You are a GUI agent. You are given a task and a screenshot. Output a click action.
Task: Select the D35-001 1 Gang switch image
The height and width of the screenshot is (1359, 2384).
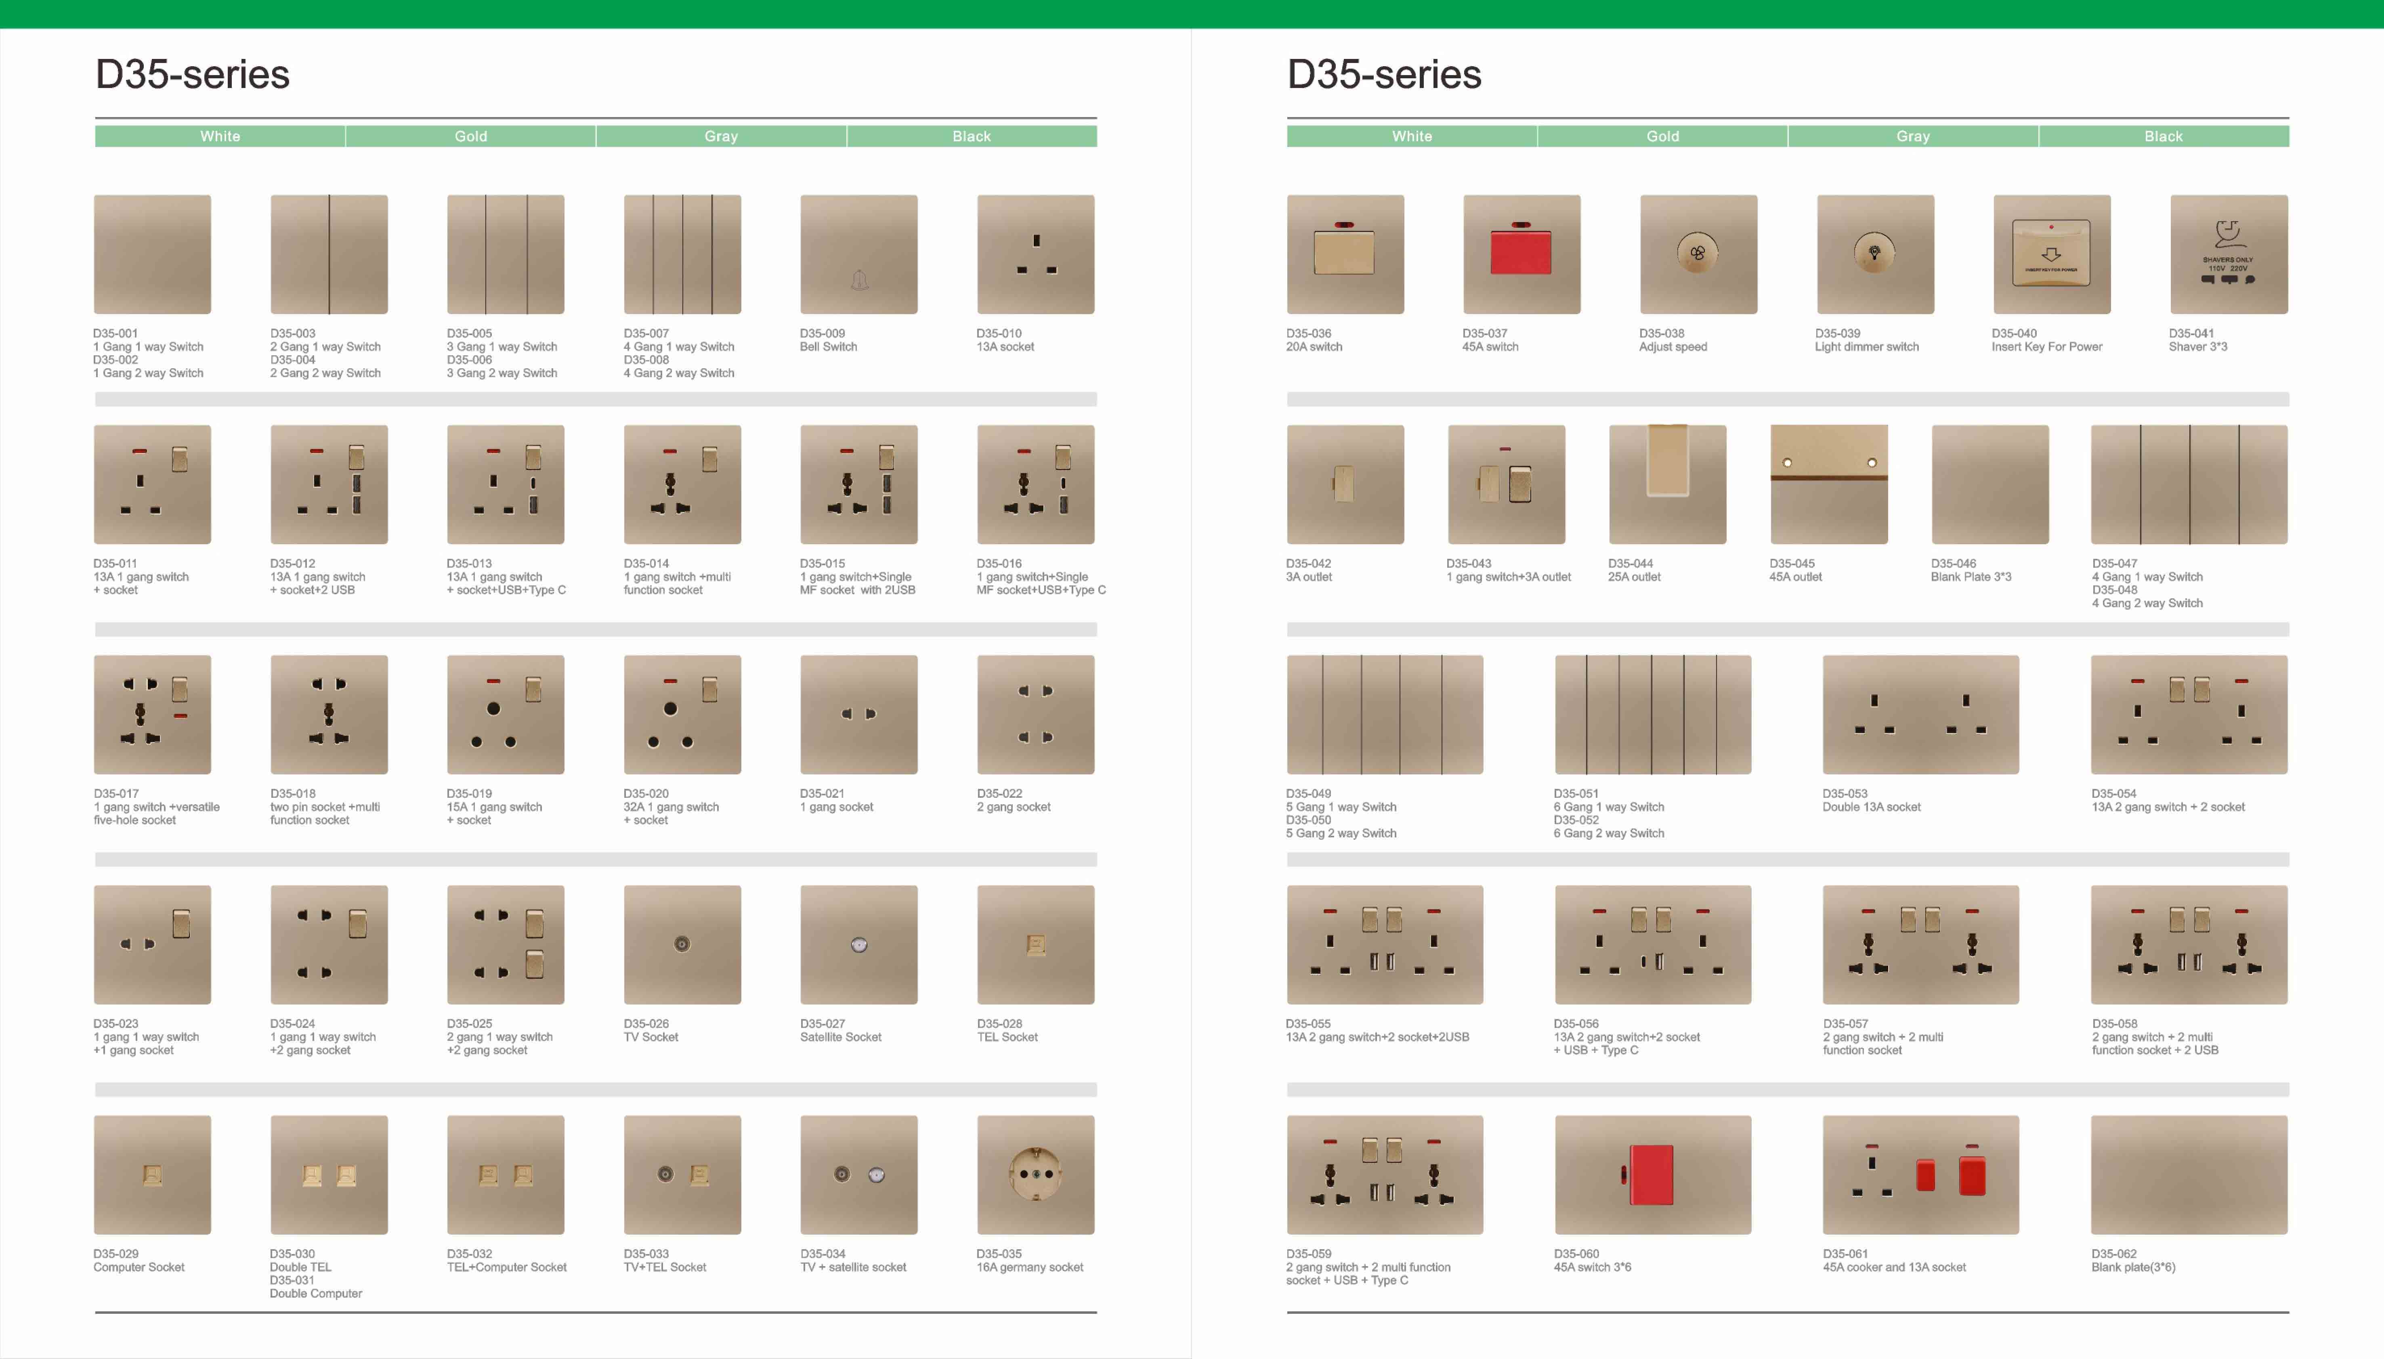click(152, 254)
